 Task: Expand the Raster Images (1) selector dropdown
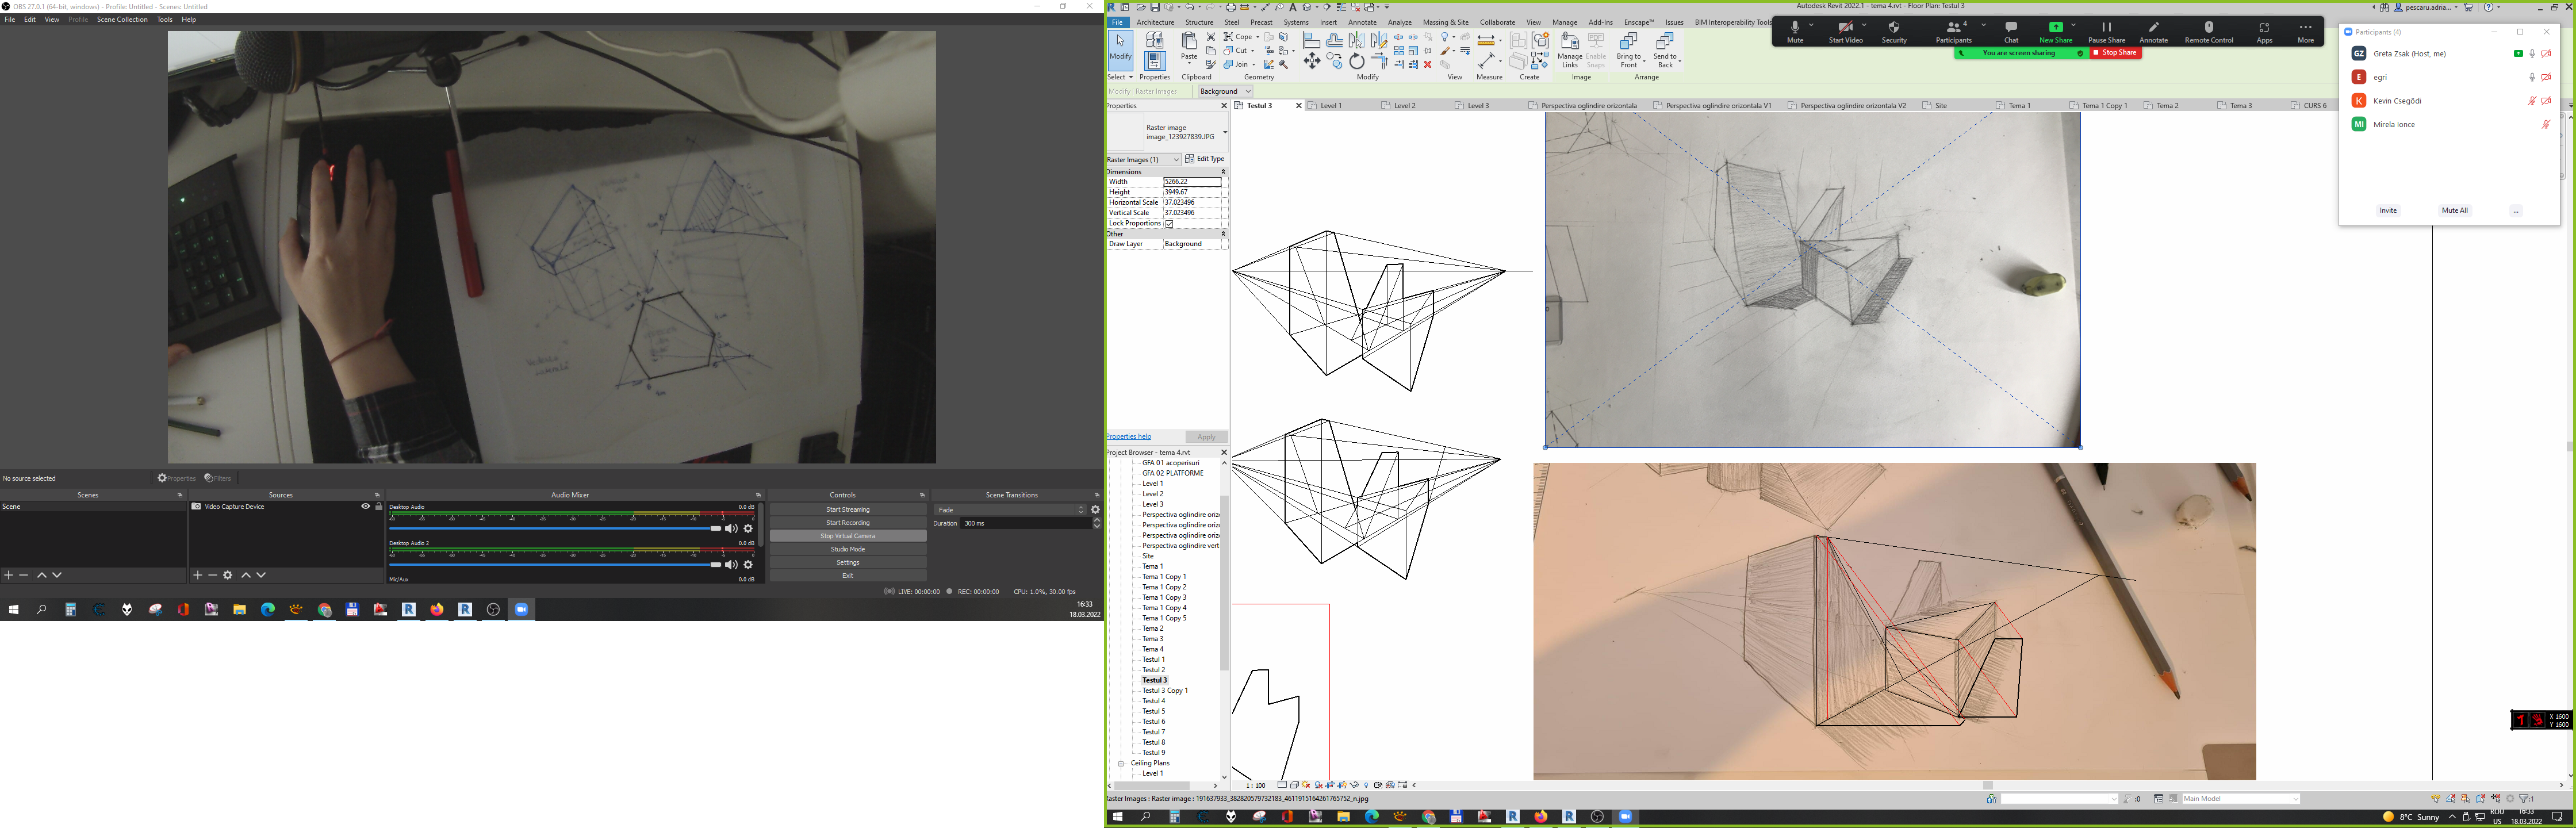pyautogui.click(x=1175, y=159)
